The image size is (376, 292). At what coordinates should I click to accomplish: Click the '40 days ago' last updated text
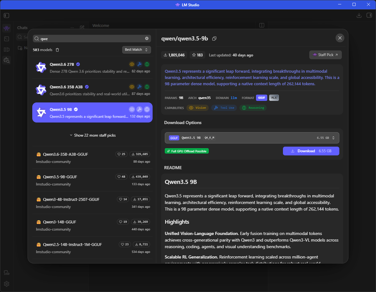coord(243,55)
